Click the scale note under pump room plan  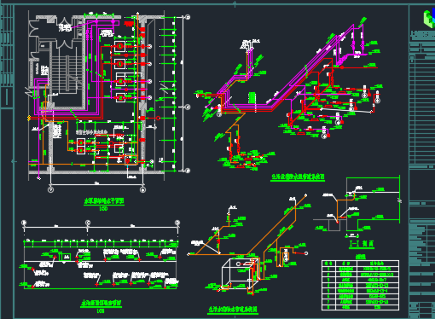(103, 209)
